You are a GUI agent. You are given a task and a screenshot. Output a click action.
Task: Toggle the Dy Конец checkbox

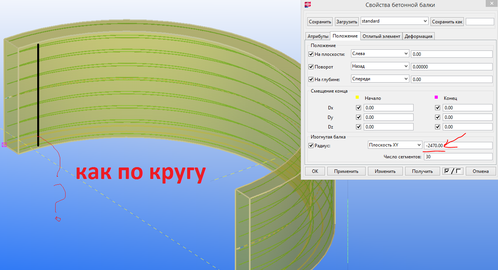438,117
